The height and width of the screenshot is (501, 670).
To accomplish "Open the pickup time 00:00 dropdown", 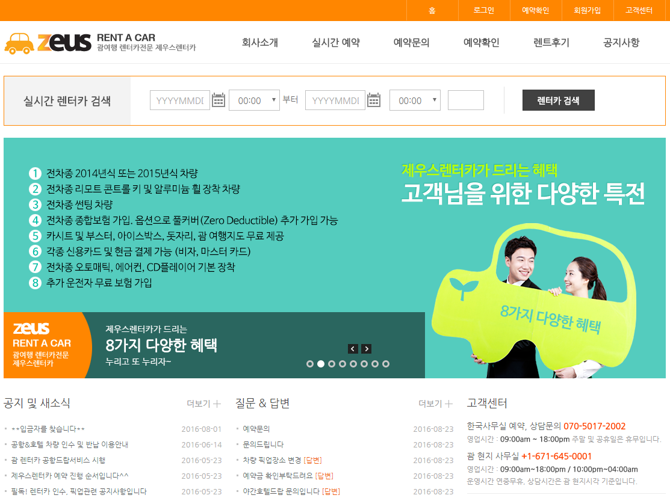I will point(254,100).
